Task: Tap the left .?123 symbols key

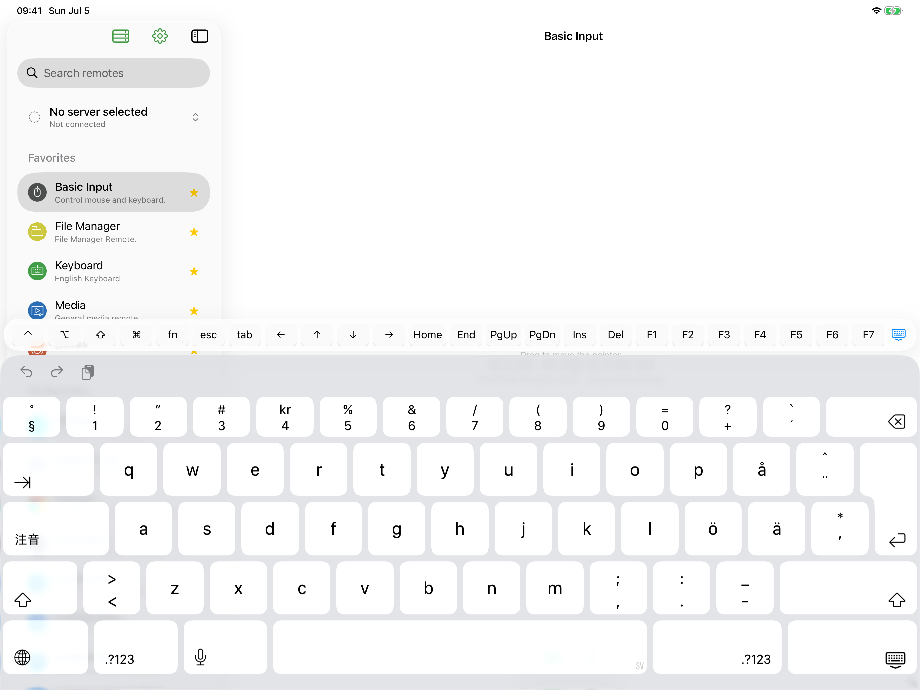Action: 136,647
